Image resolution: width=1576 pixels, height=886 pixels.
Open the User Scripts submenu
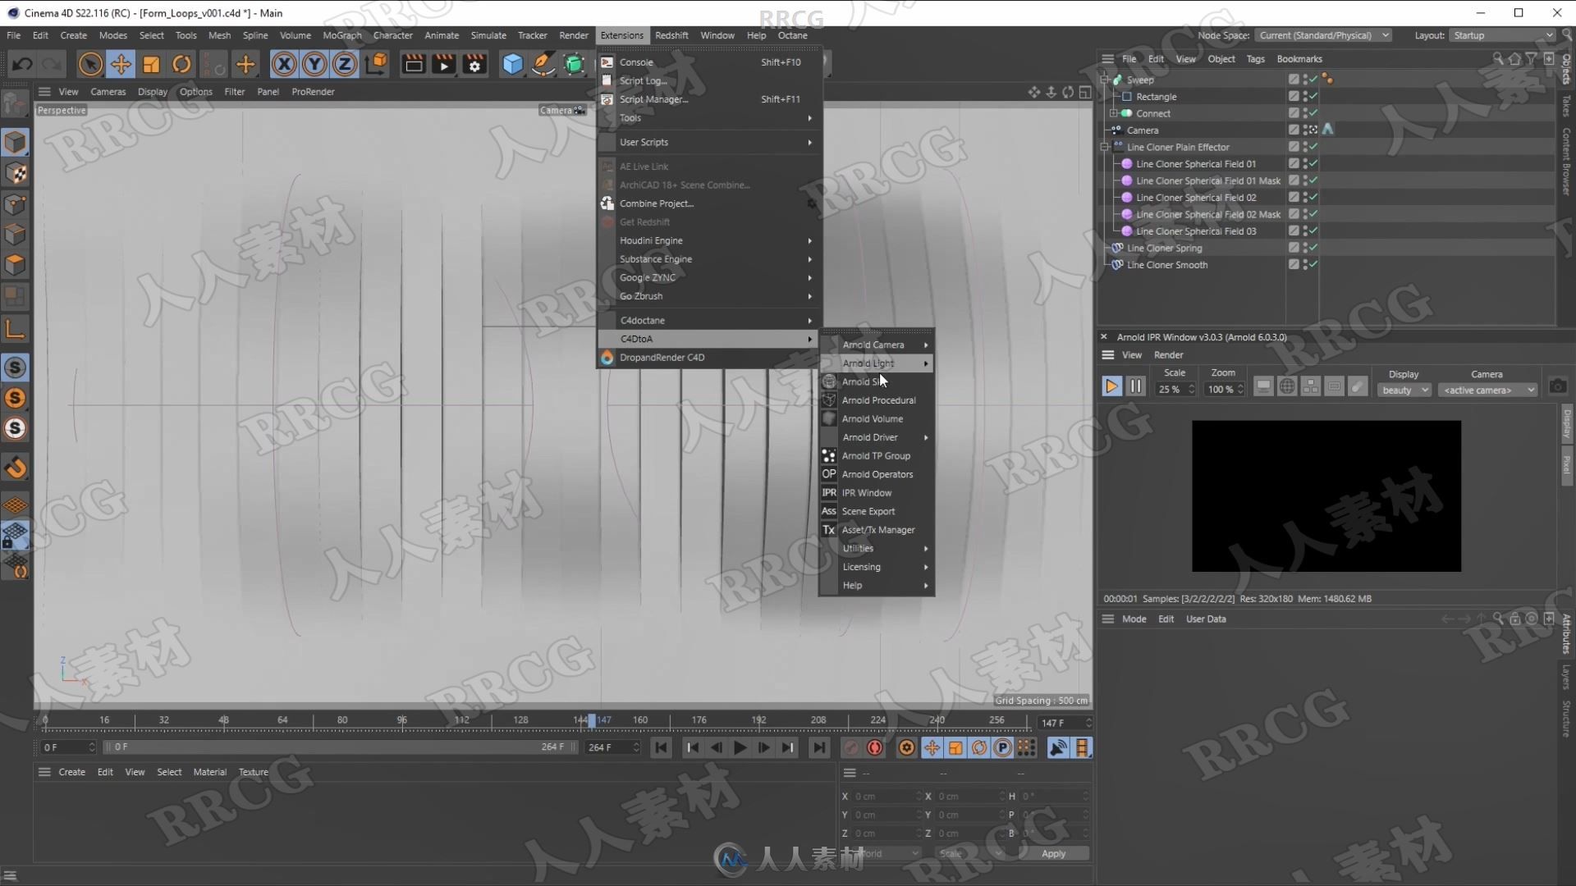709,142
